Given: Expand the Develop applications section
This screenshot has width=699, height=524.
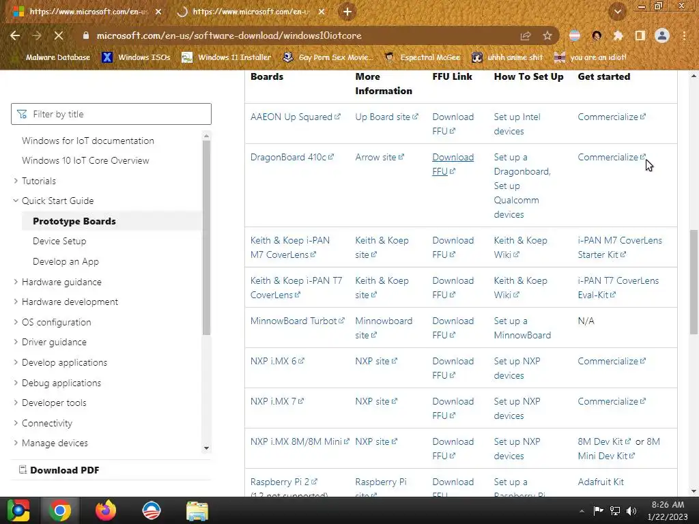Looking at the screenshot, I should pos(60,363).
